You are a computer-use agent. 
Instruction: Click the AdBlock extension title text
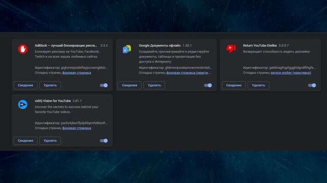66,45
